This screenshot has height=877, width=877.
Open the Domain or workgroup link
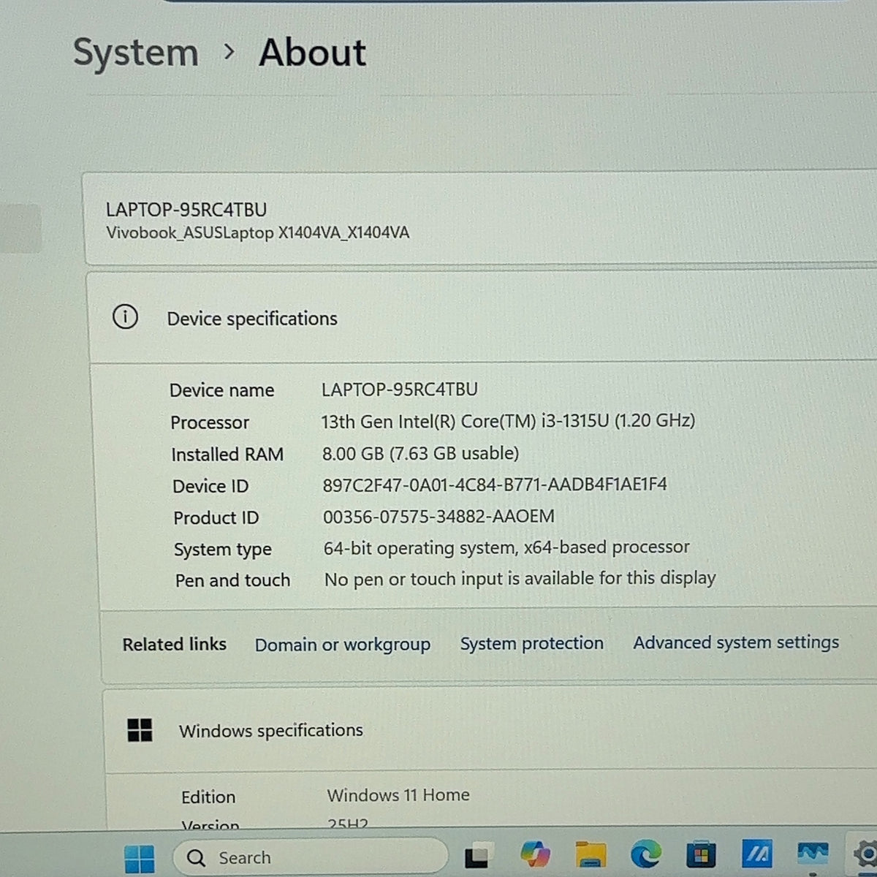click(342, 645)
